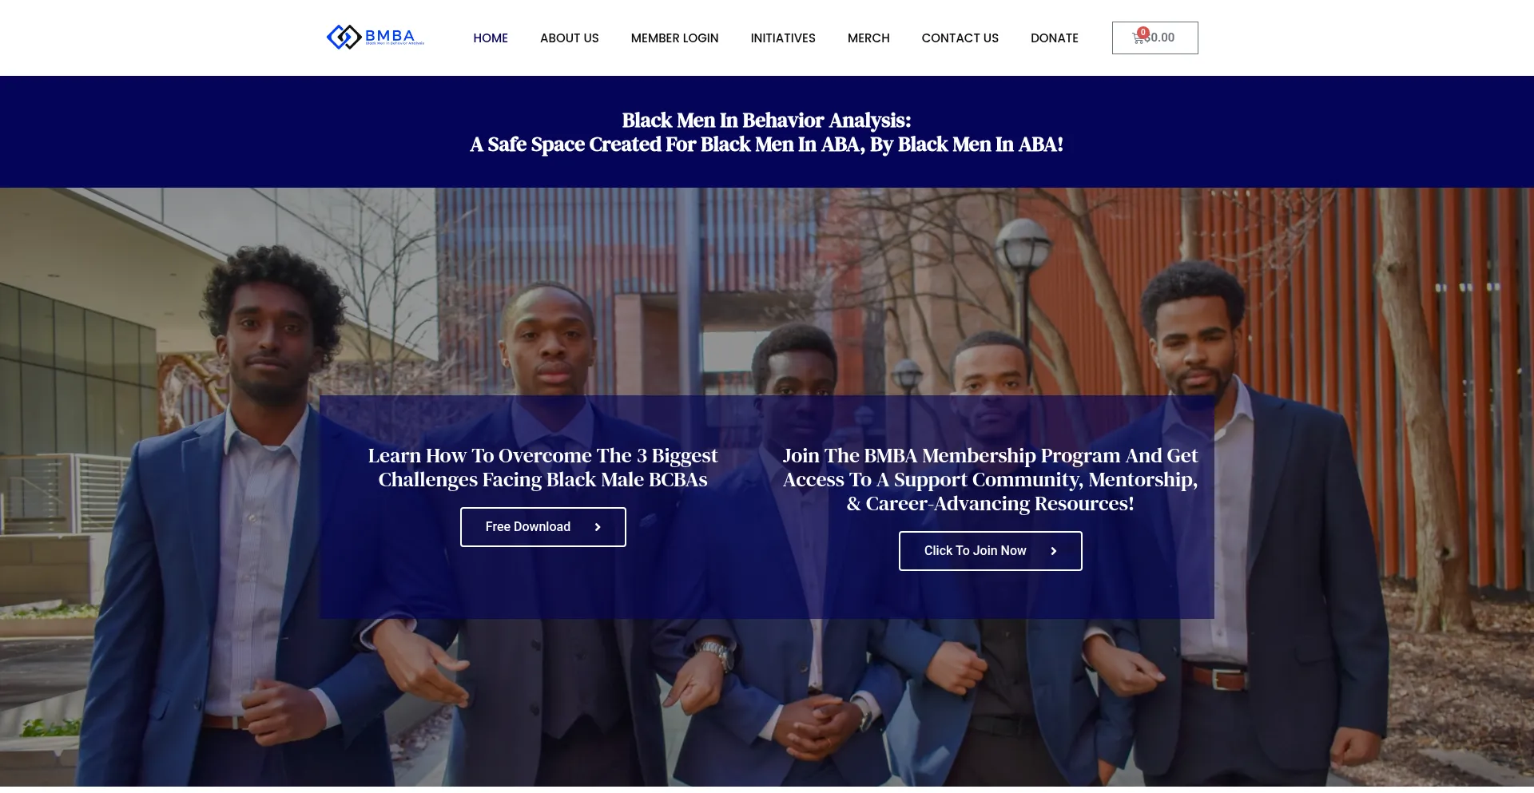The height and width of the screenshot is (793, 1534).
Task: Click the Join The BMBA Membership Program heading
Action: coord(991,479)
